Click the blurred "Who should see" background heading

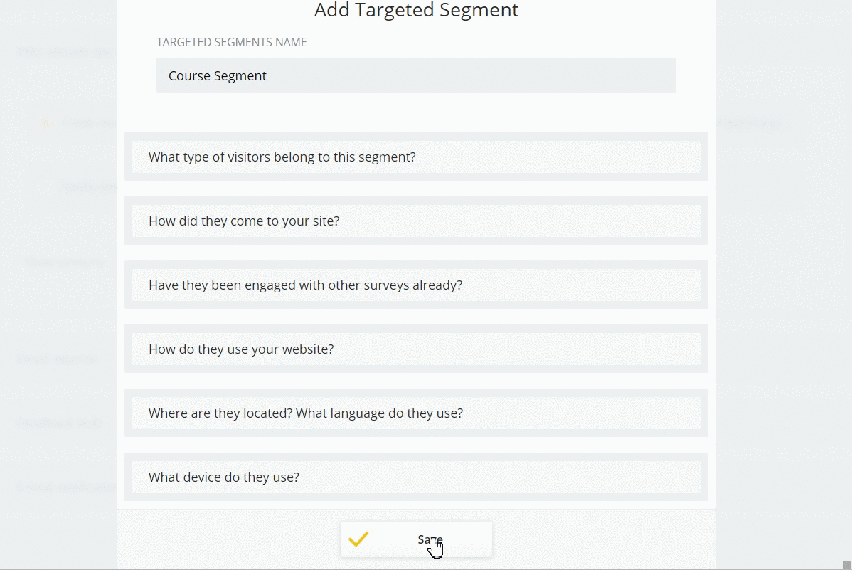click(x=63, y=52)
